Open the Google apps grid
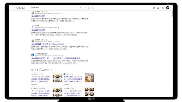Image resolution: width=182 pixels, height=102 pixels. coord(163,8)
